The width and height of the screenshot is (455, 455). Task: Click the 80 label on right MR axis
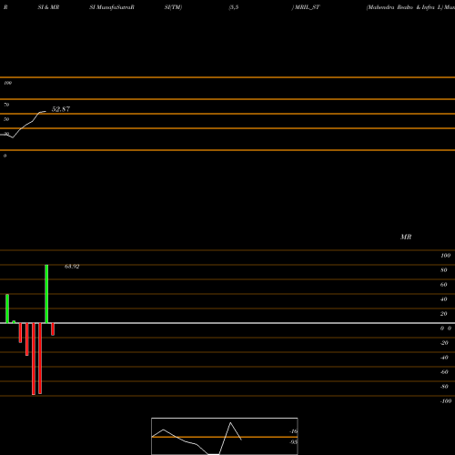[x=444, y=270]
